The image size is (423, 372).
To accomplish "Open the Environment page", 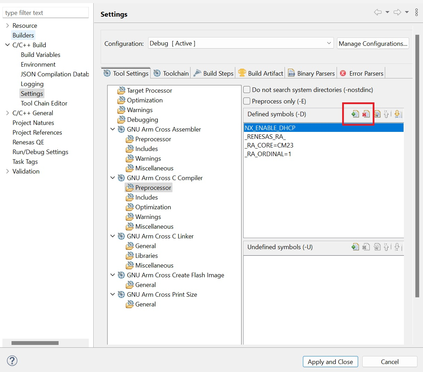I will coord(38,64).
